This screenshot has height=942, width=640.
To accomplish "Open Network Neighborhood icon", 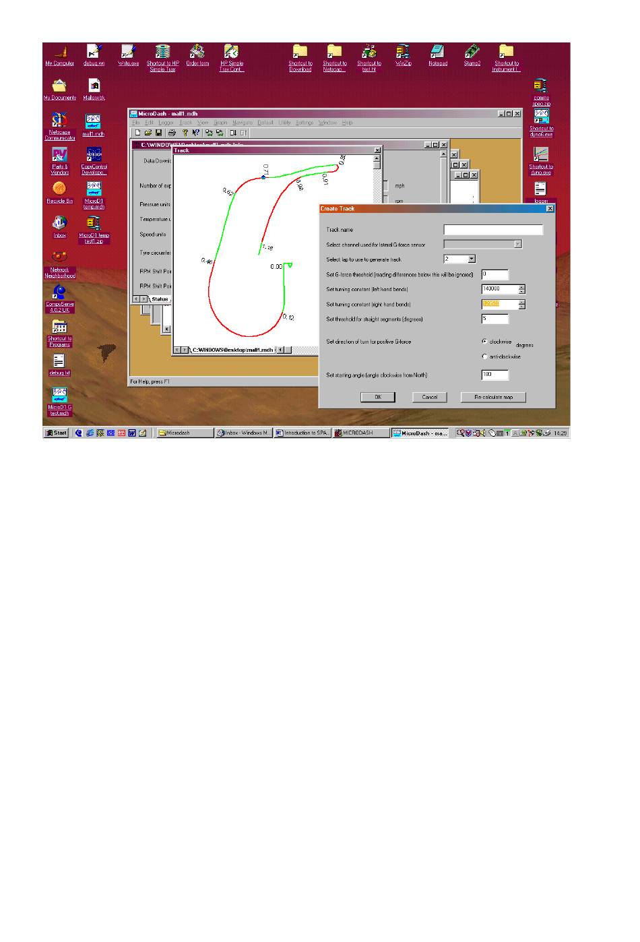I will pos(60,265).
